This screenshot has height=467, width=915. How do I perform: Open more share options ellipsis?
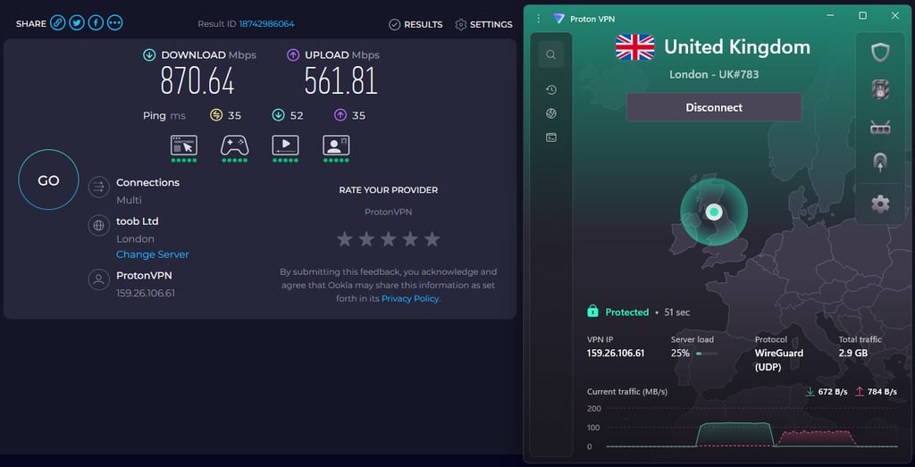pos(115,23)
